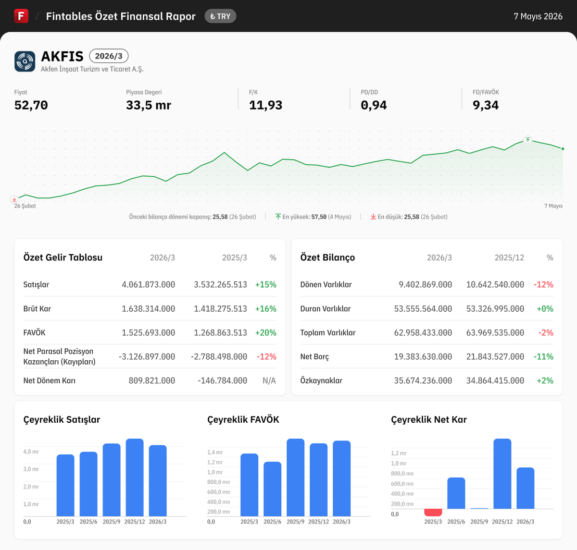Screen dimensions: 577x550
Task: Click the Çeyreklik Net Kar chart title
Action: coord(429,419)
